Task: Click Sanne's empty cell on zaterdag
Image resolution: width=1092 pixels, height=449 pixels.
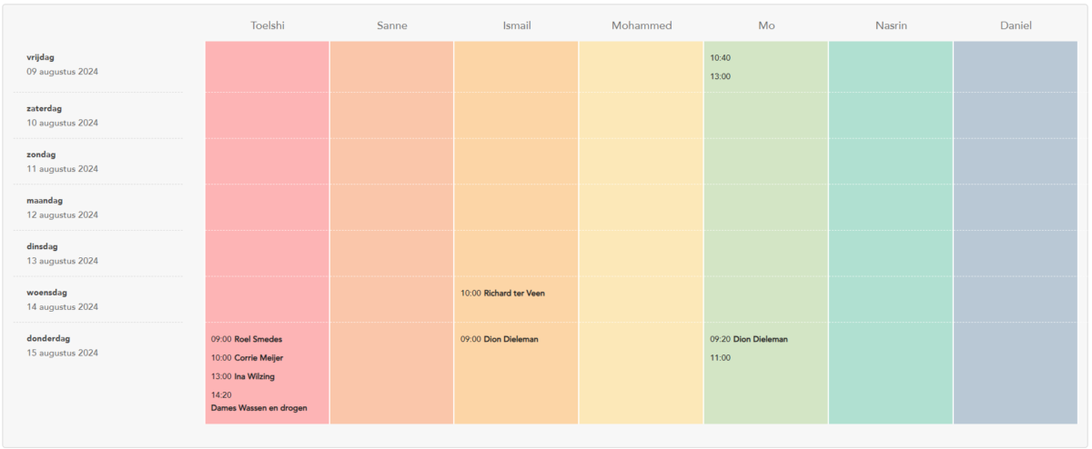Action: (x=391, y=115)
